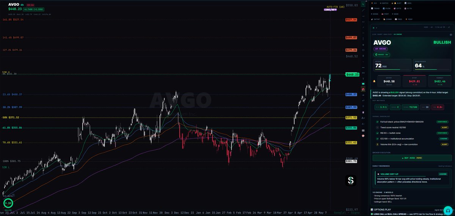Click the $371.52 yellow Fibonacci tag
455x216 pixels.
tap(351, 117)
